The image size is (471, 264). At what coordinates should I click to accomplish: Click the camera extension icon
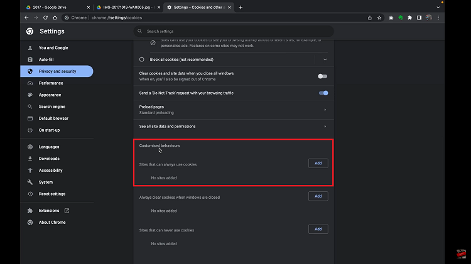[391, 18]
